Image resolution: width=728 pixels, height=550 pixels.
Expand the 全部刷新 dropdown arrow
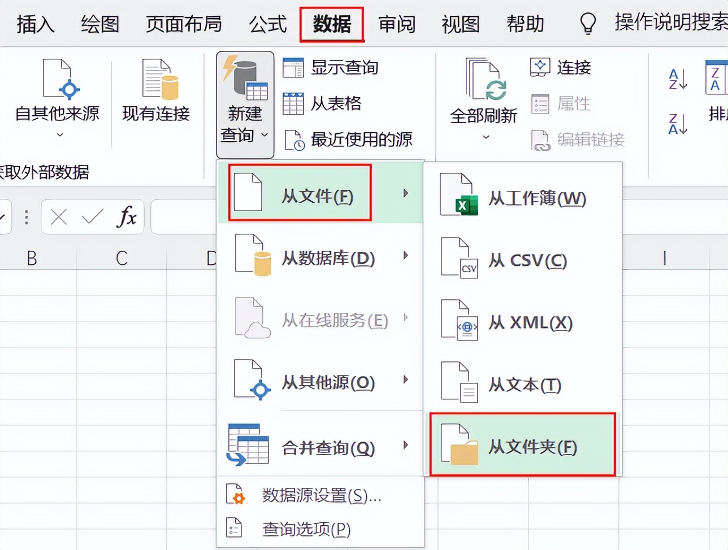click(x=485, y=137)
